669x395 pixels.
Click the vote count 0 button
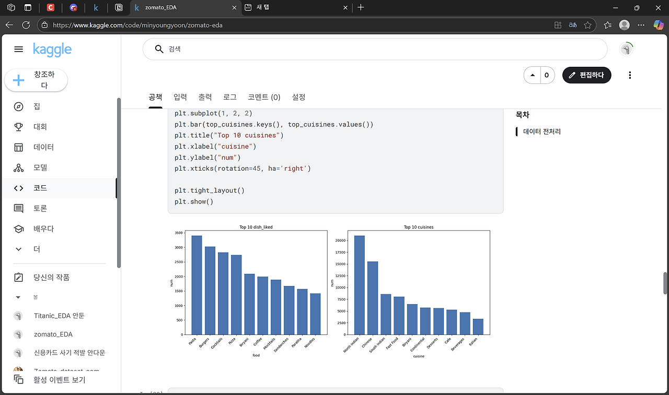tap(547, 75)
